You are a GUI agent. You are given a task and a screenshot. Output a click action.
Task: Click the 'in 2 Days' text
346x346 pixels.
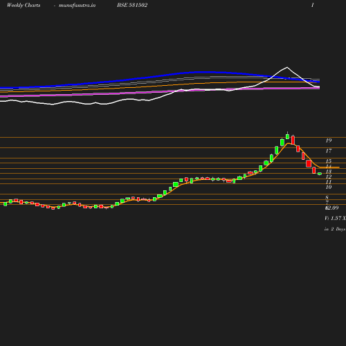335,229
